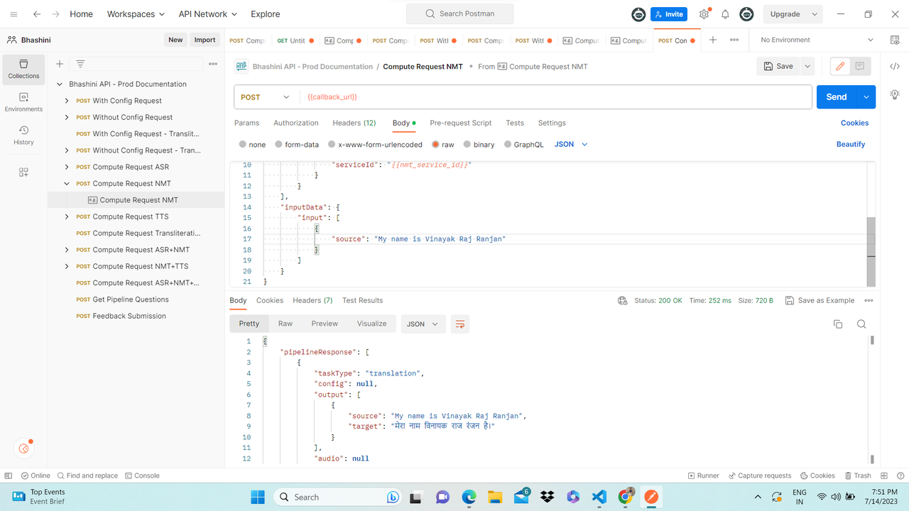Select raw body type
909x511 pixels.
point(443,144)
